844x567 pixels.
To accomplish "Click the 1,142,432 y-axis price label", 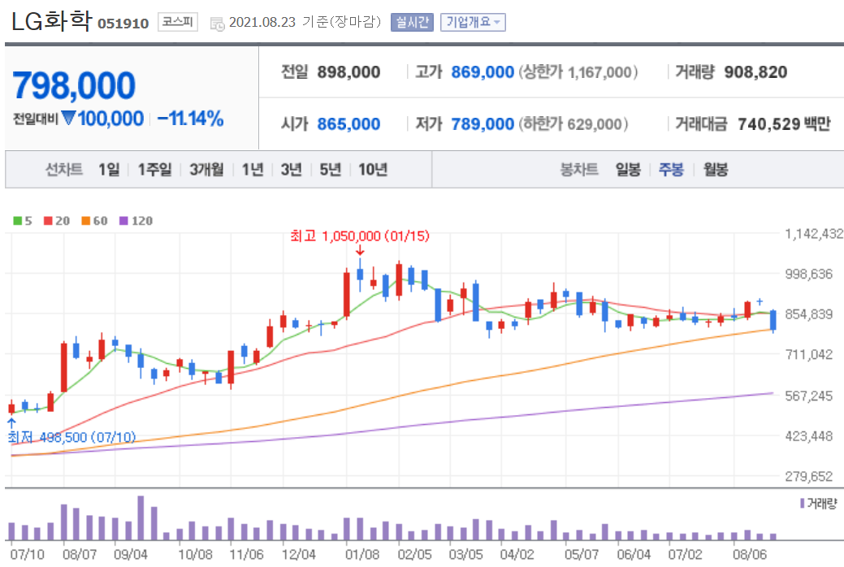I will click(814, 234).
